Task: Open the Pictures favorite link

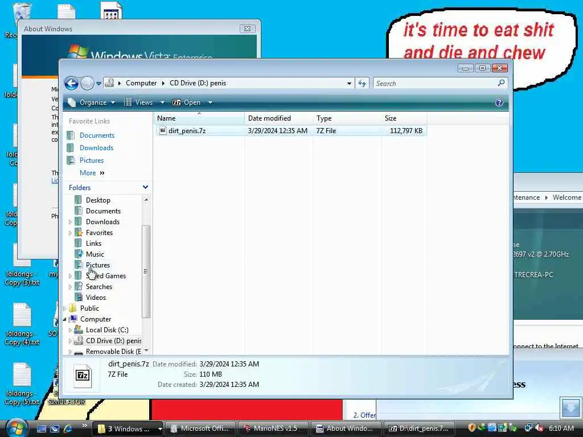Action: (92, 160)
